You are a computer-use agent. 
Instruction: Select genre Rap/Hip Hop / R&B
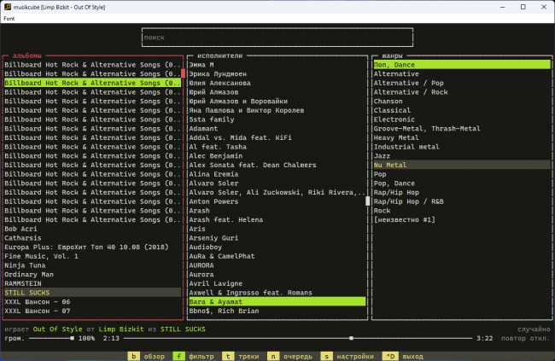(x=462, y=201)
